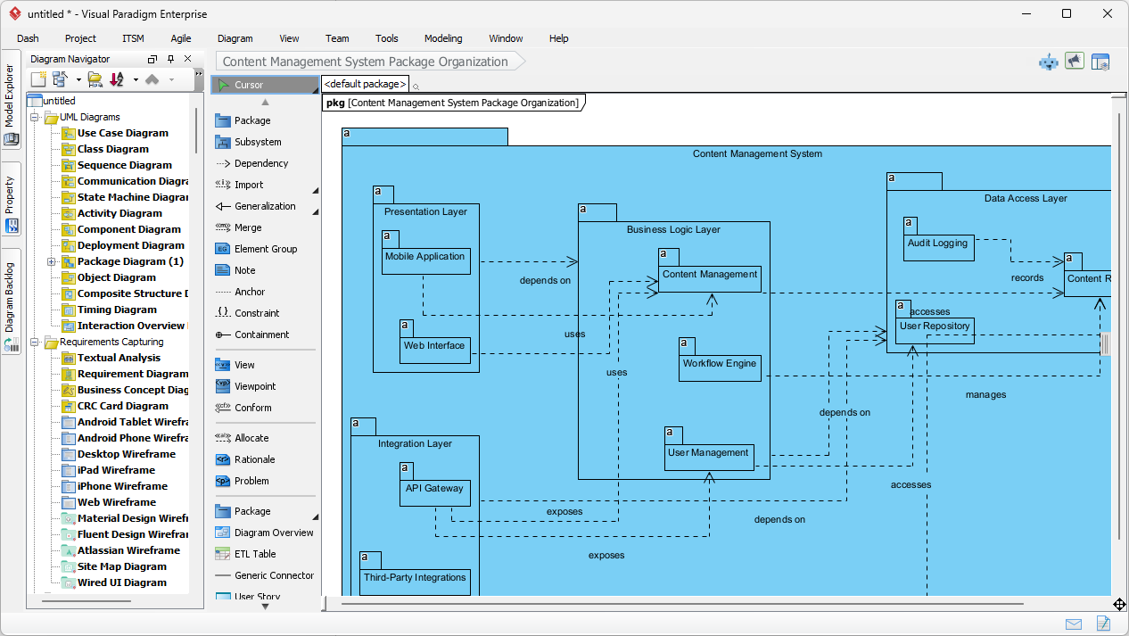
Task: Open the Modeling menu
Action: (x=442, y=38)
